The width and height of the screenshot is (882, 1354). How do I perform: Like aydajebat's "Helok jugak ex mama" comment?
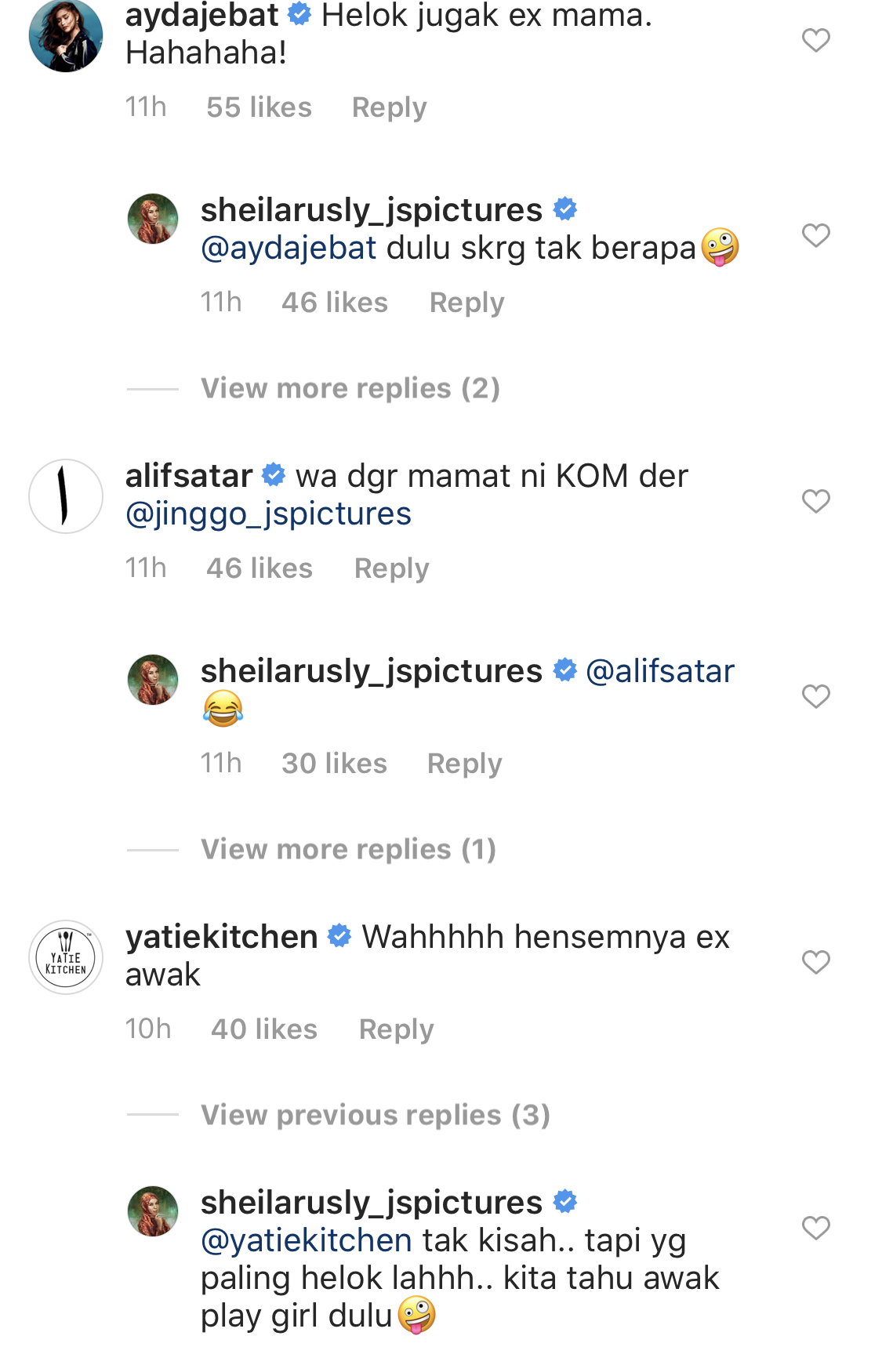(x=815, y=40)
